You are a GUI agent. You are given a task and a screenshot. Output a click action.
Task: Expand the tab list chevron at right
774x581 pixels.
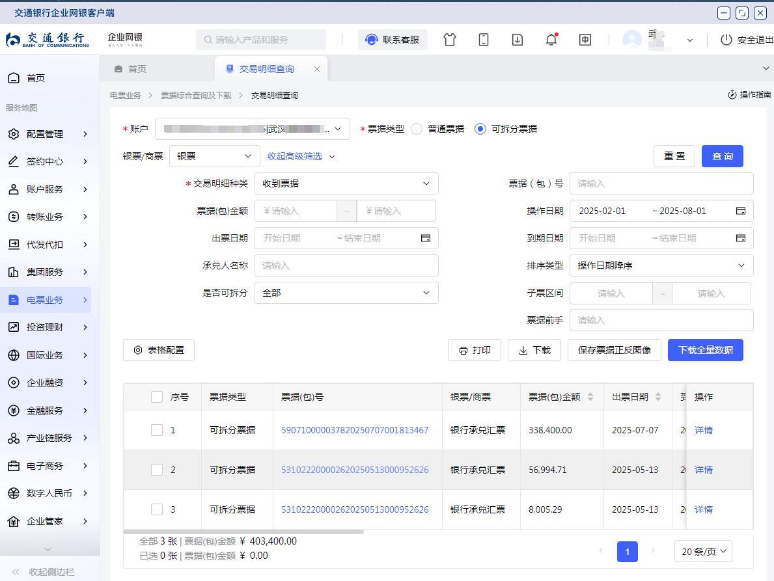766,68
